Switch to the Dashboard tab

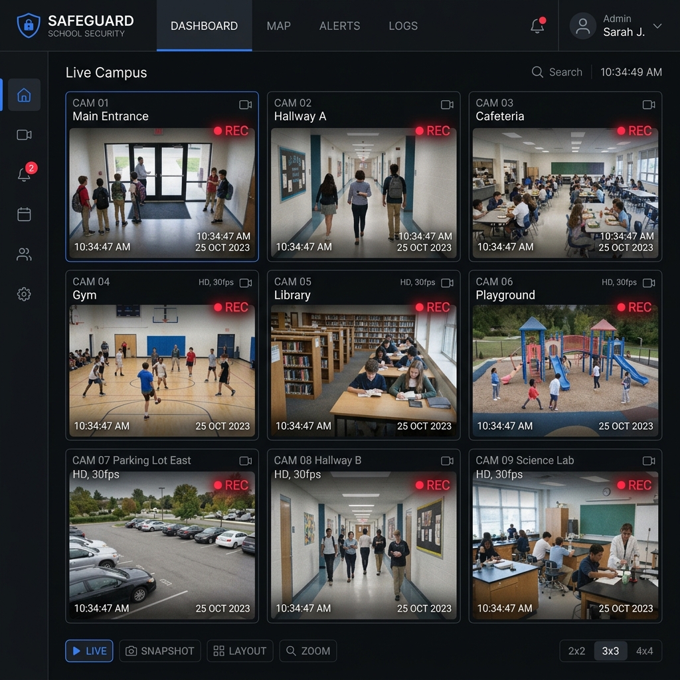click(205, 26)
